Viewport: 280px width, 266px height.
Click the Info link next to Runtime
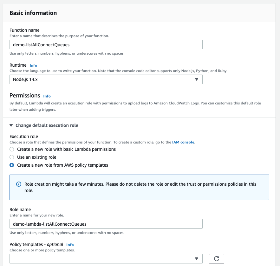33,65
